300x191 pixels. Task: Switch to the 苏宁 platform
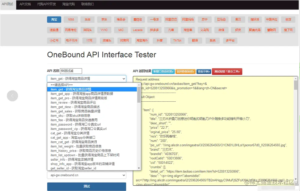point(205,20)
